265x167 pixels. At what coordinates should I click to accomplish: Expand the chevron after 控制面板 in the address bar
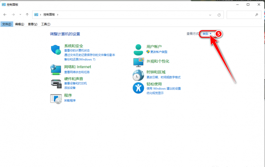(57, 15)
